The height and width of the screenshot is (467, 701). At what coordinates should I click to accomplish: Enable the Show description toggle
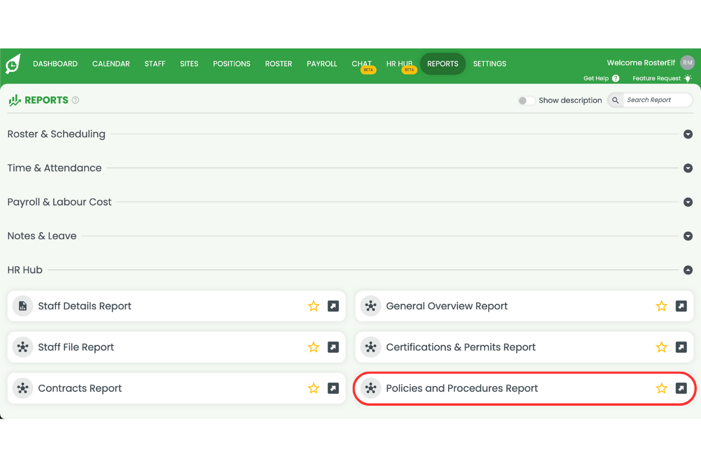coord(526,100)
